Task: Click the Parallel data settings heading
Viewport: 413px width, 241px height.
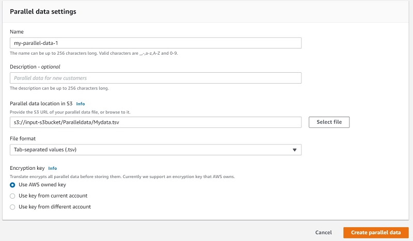Action: pyautogui.click(x=43, y=11)
